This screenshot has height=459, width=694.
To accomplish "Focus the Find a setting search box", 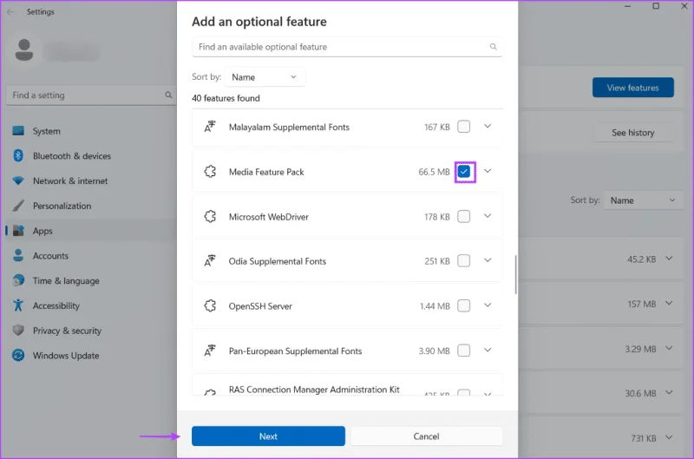I will point(91,95).
